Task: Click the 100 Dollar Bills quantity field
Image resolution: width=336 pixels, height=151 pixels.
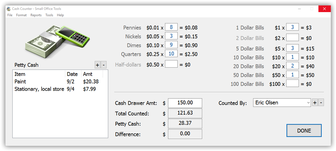Action: tap(292, 84)
